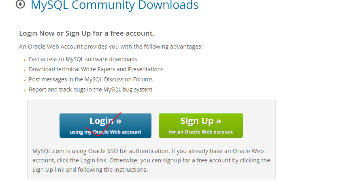
Task: Open the MySQL Community Downloads heading link
Action: (115, 5)
